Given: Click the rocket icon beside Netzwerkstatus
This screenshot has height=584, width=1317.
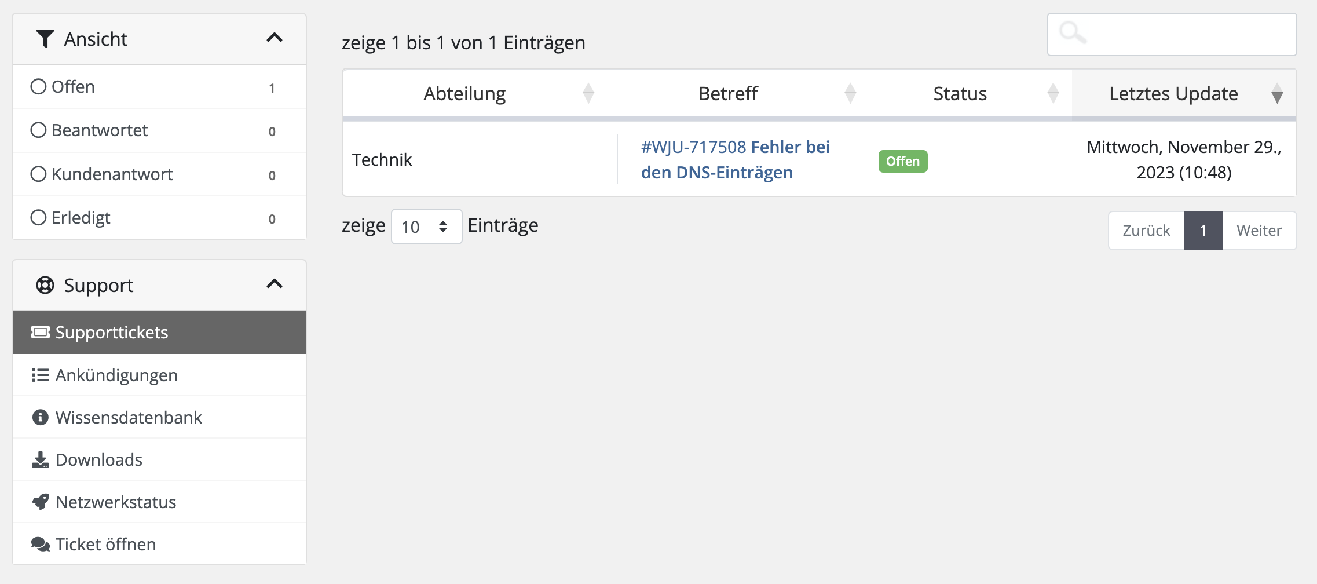Looking at the screenshot, I should click(40, 502).
